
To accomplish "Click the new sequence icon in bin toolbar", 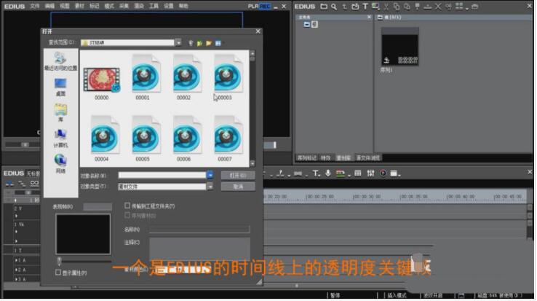I will point(375,7).
